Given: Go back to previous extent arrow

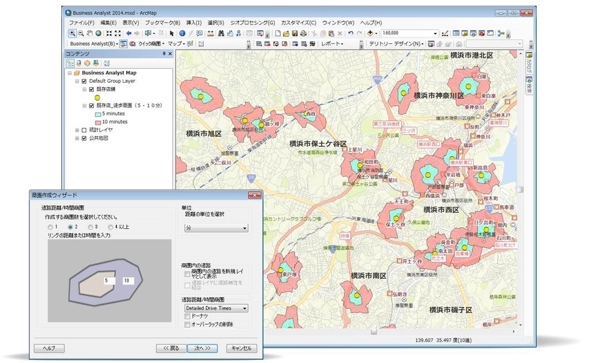Looking at the screenshot, I should tap(128, 34).
